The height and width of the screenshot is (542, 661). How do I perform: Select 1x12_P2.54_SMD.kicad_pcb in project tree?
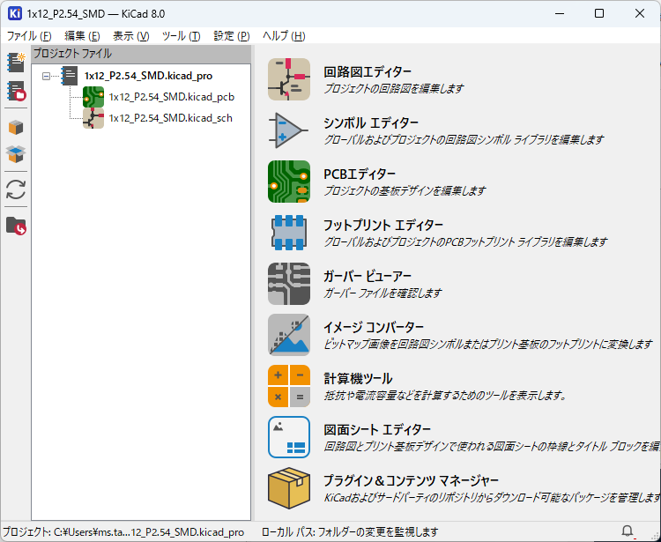pyautogui.click(x=171, y=97)
